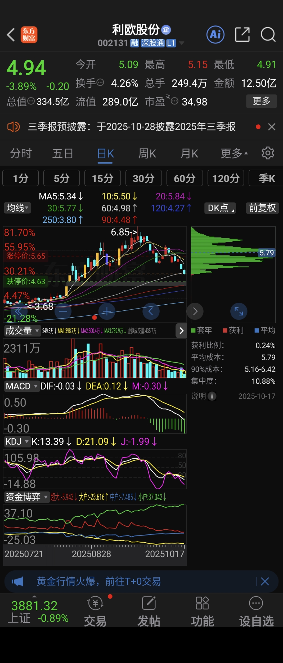Select the 日K tab
The width and height of the screenshot is (283, 663).
click(106, 153)
